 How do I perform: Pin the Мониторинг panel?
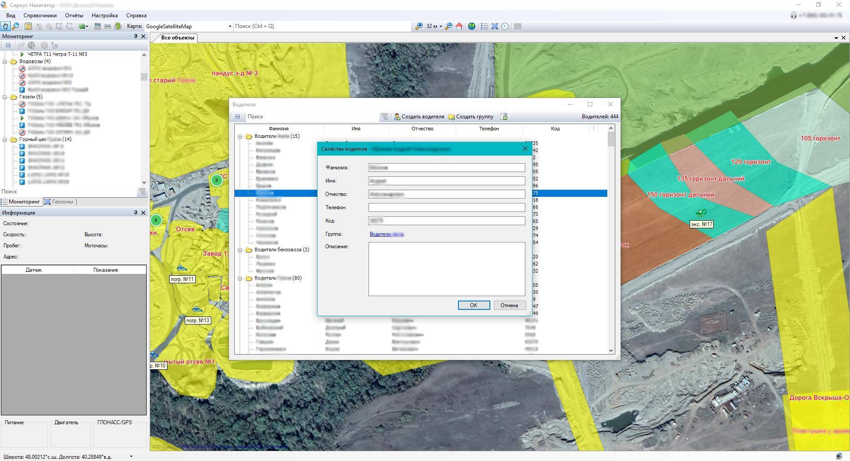[x=136, y=36]
